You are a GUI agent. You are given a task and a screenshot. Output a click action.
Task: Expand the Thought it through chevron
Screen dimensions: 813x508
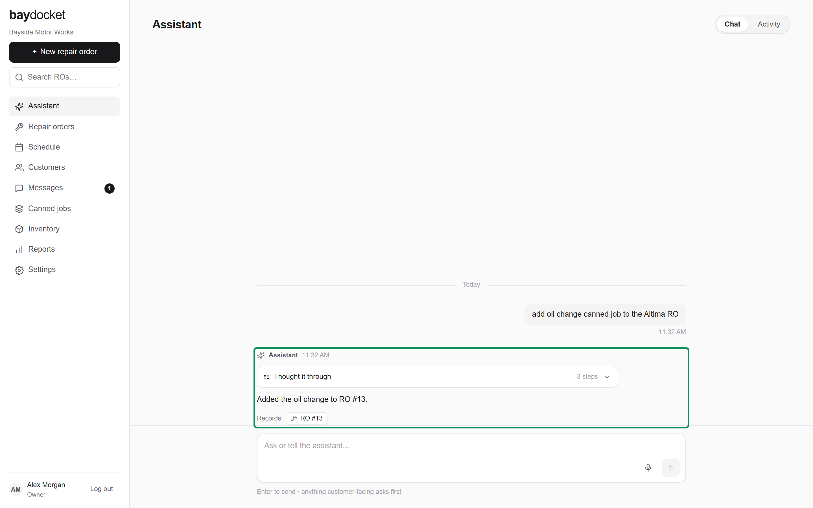coord(607,377)
